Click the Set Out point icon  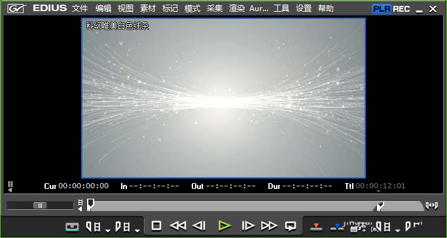pos(123,227)
